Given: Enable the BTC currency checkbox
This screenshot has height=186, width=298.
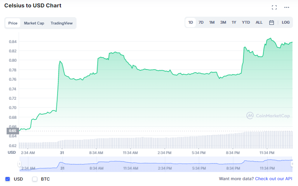Looking at the screenshot, I should click(35, 179).
